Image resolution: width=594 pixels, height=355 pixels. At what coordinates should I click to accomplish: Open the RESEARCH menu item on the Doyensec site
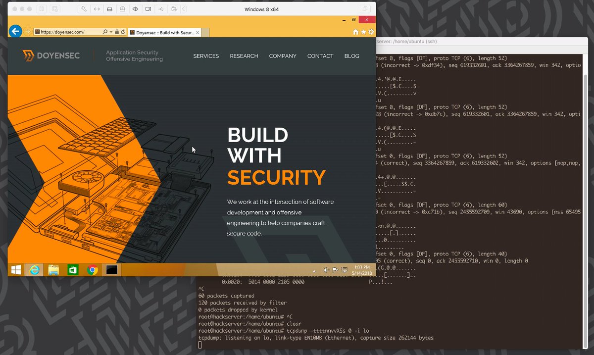244,56
